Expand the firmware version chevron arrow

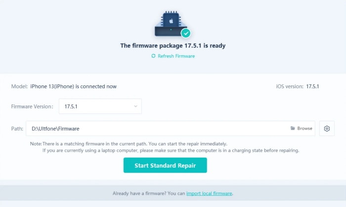135,106
